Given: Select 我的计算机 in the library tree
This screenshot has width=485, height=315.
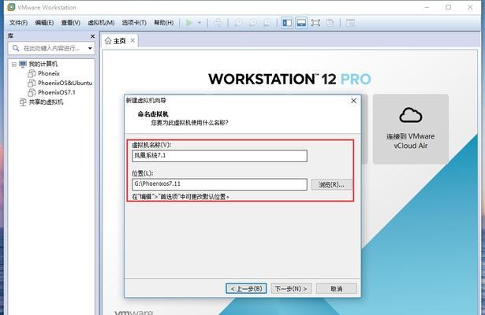Looking at the screenshot, I should click(43, 64).
